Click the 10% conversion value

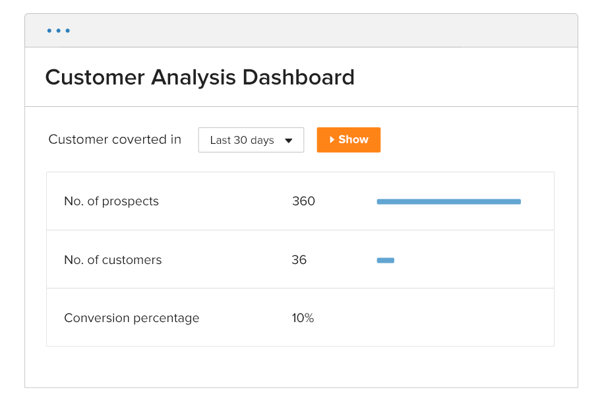(303, 318)
